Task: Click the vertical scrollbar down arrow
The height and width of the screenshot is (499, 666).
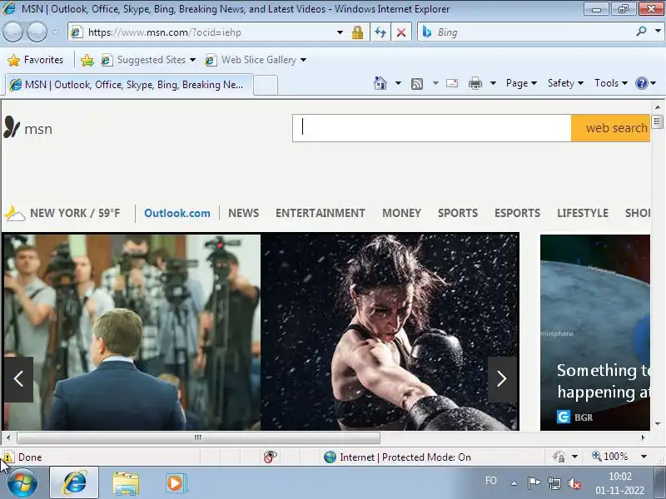Action: (x=658, y=423)
